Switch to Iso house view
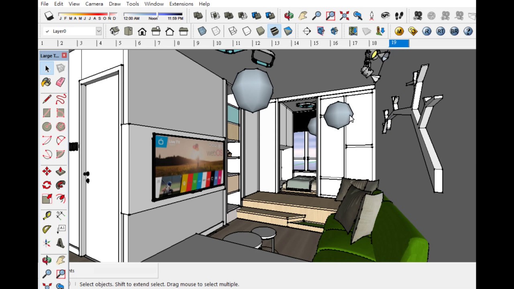The height and width of the screenshot is (289, 514). [114, 31]
